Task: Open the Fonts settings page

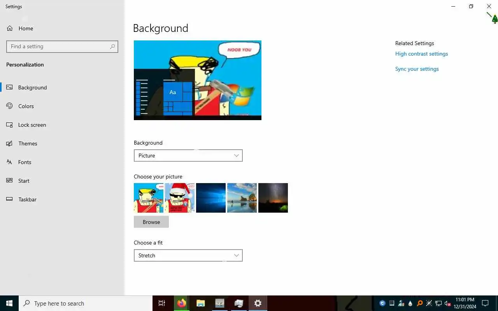Action: point(62,162)
